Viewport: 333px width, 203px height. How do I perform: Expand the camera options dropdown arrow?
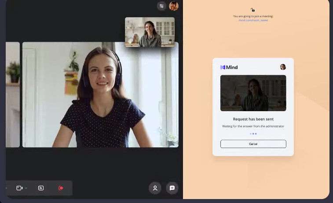click(26, 188)
